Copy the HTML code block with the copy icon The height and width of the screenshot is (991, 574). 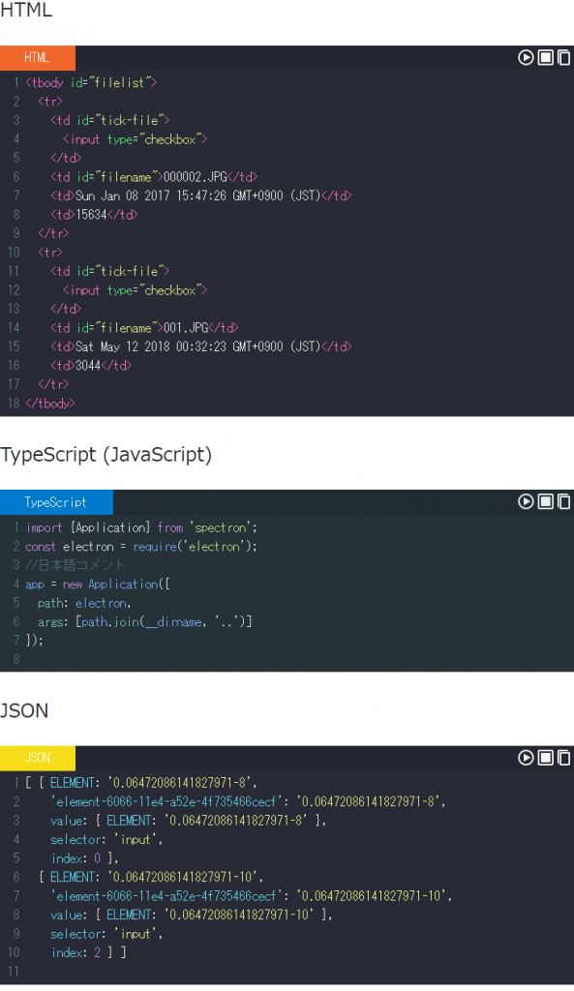click(564, 57)
